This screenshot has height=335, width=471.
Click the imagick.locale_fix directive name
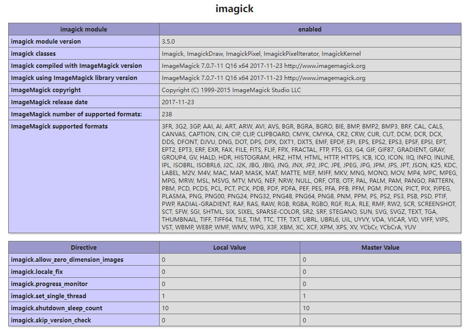37,271
